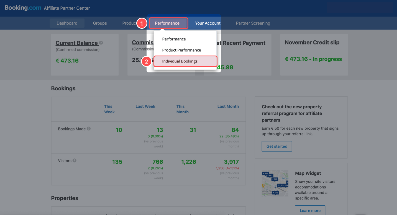Click the Last Month column header
The image size is (397, 215).
228,106
